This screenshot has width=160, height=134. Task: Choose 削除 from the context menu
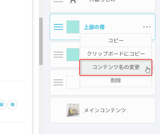(116, 80)
